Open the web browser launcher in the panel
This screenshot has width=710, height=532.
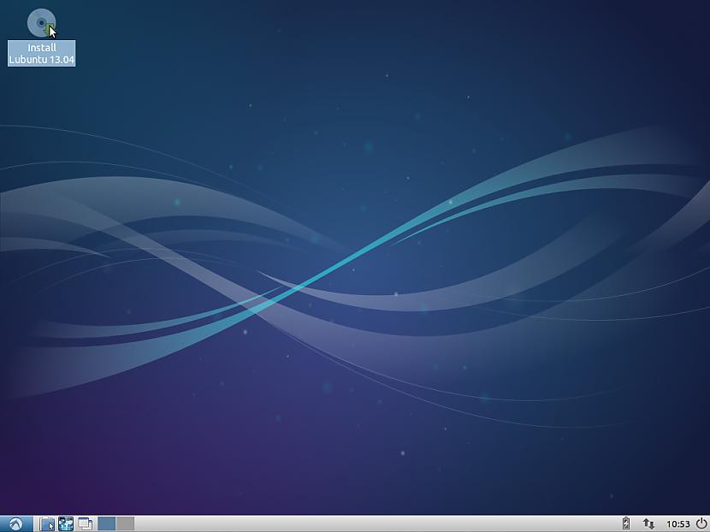click(x=66, y=523)
